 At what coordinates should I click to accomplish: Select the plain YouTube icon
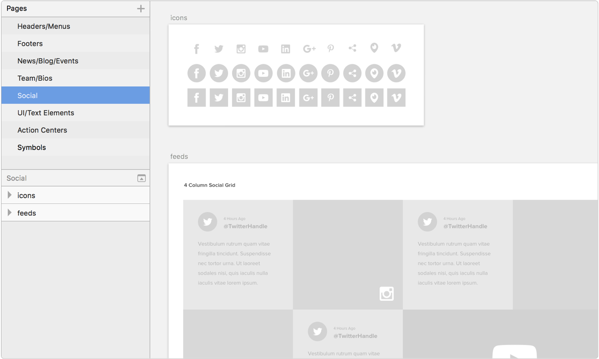click(x=263, y=49)
